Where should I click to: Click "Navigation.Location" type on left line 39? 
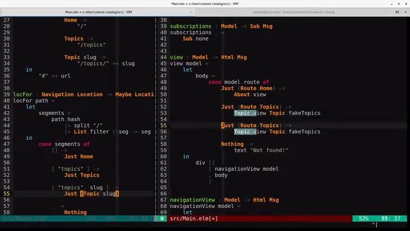pyautogui.click(x=72, y=94)
